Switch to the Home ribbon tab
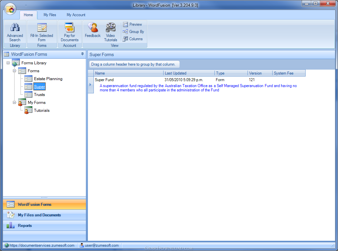Image resolution: width=338 pixels, height=251 pixels. click(x=28, y=15)
